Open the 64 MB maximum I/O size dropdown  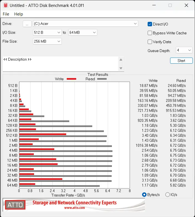click(x=83, y=33)
